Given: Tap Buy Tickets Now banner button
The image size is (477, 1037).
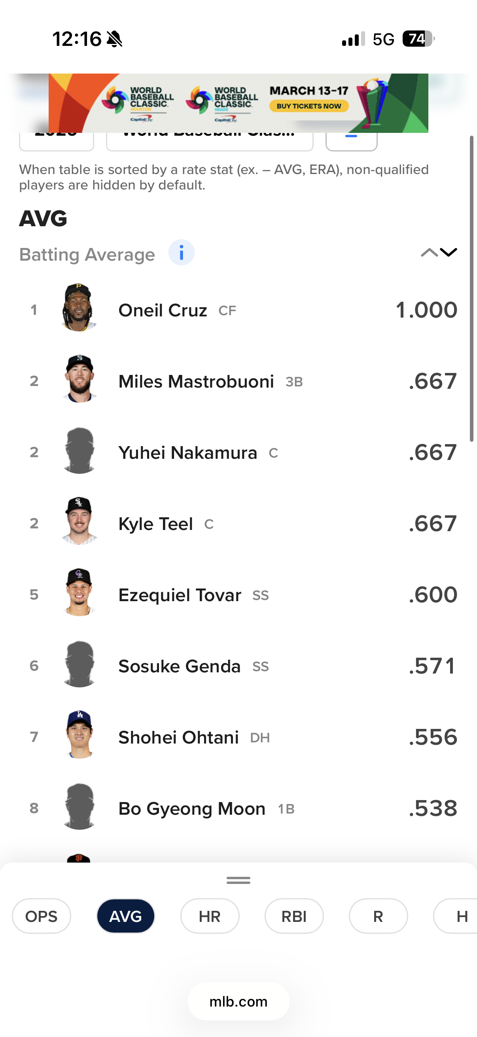Looking at the screenshot, I should 309,106.
